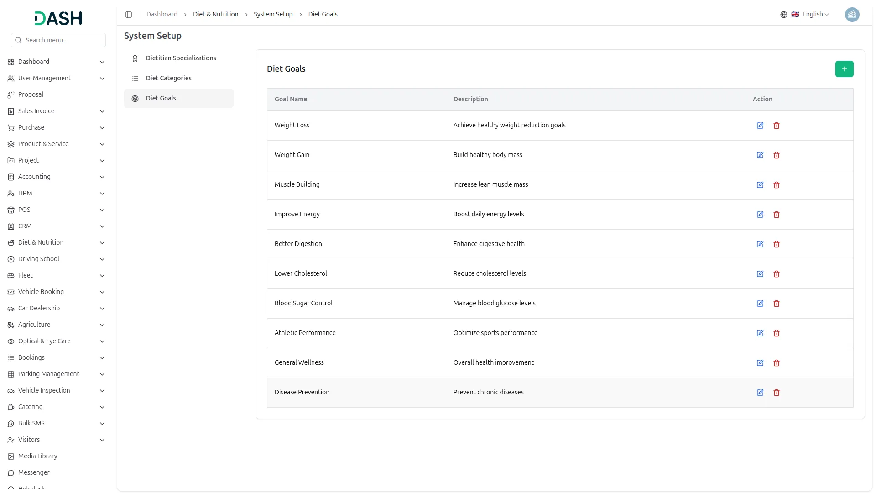Expand the HRM menu chevron
The width and height of the screenshot is (876, 493).
(102, 194)
